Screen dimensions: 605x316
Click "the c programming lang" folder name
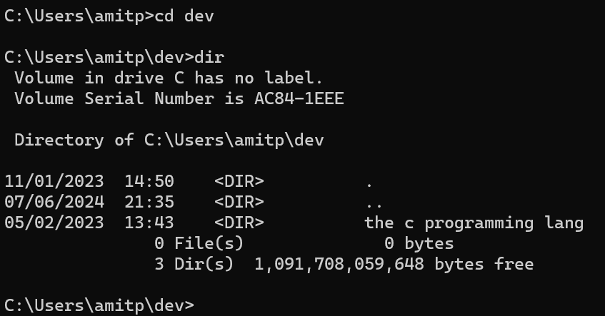[474, 223]
